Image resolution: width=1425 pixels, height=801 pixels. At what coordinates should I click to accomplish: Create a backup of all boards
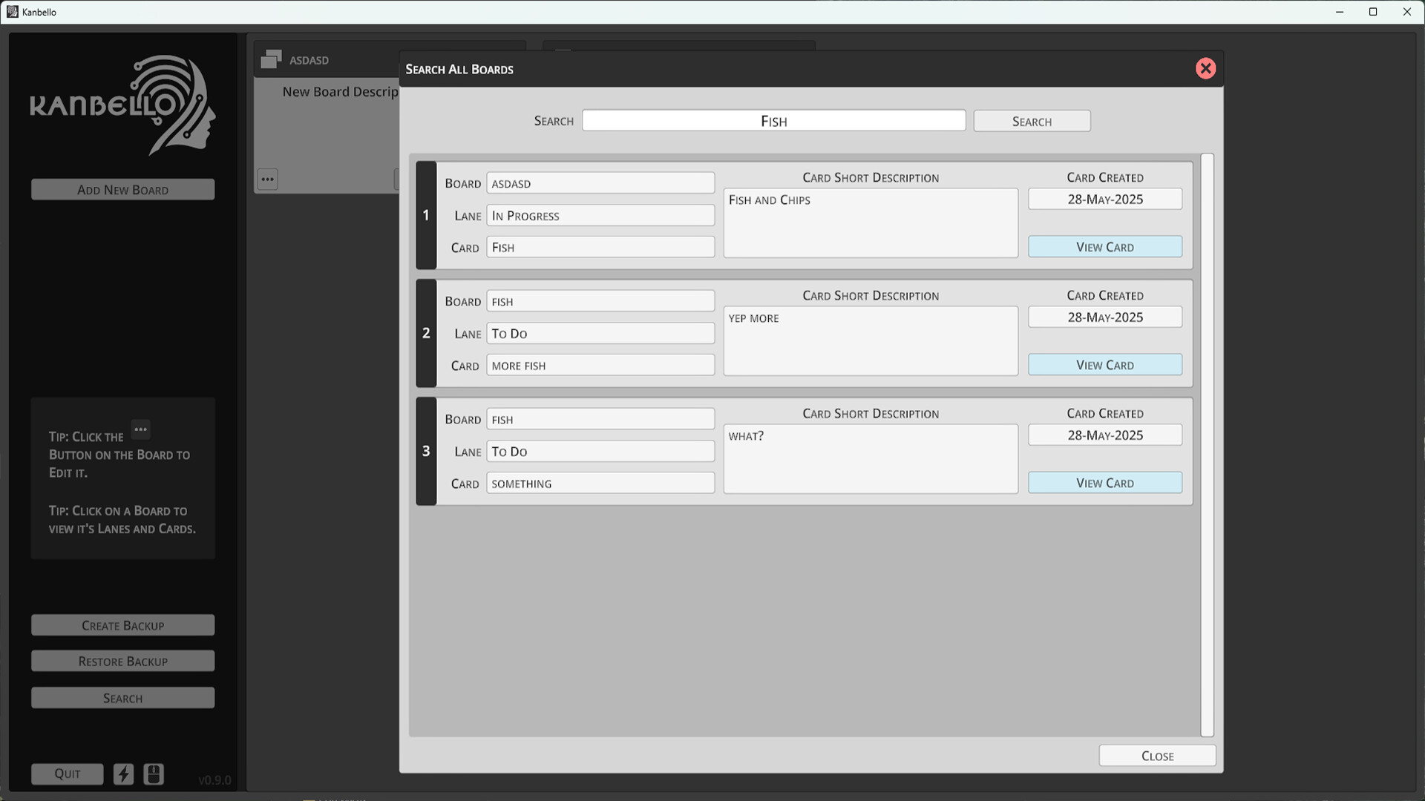(x=122, y=625)
